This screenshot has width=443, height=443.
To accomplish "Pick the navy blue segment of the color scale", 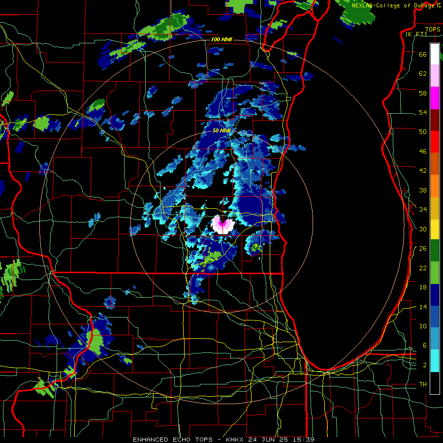I will click(x=435, y=295).
